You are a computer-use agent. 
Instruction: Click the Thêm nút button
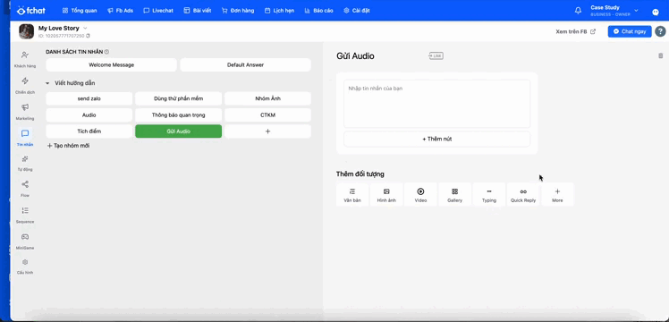point(436,139)
